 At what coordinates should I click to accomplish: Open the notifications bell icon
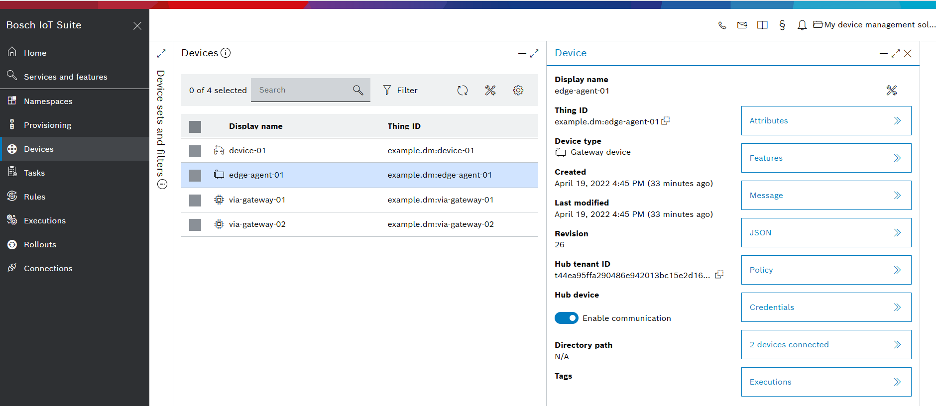pos(802,25)
